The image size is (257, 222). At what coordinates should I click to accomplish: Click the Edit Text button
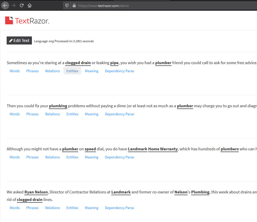coord(19,41)
